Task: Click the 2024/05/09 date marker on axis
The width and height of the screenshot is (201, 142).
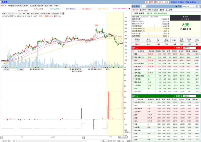Action: pyautogui.click(x=123, y=137)
